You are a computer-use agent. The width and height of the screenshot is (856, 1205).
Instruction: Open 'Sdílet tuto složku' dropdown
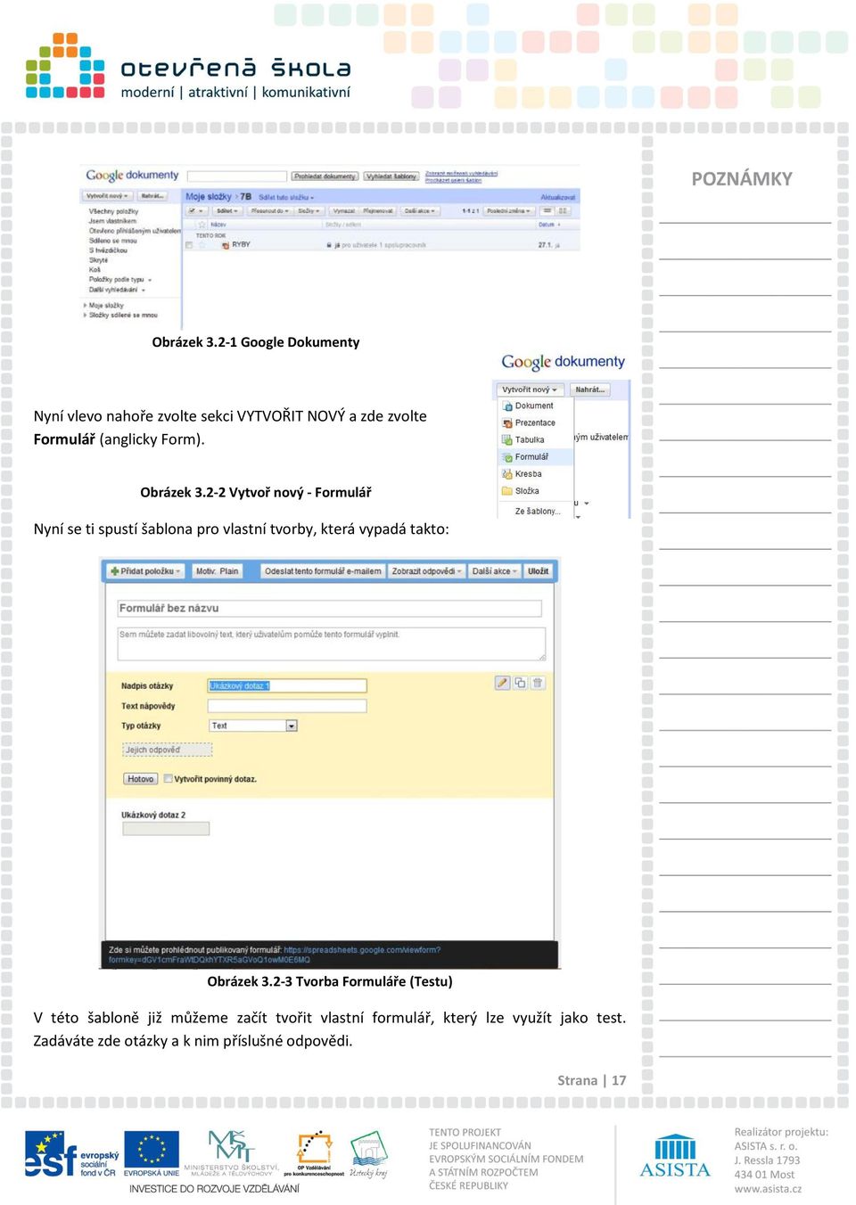coord(286,197)
